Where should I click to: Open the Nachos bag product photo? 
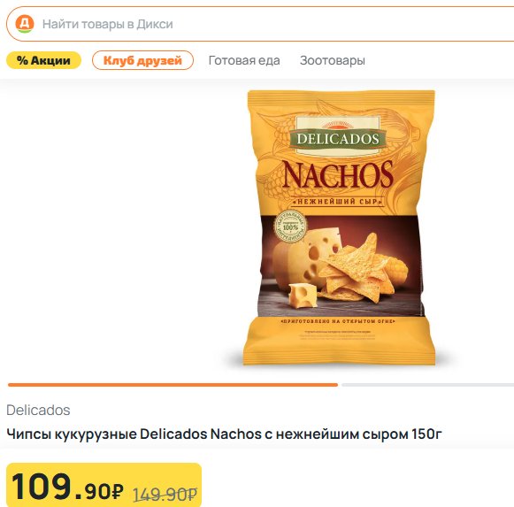click(340, 227)
